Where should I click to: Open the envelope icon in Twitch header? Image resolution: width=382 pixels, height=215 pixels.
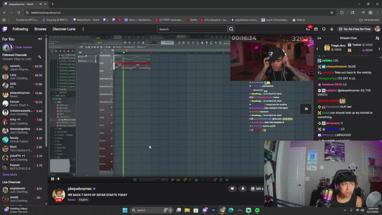pos(316,29)
